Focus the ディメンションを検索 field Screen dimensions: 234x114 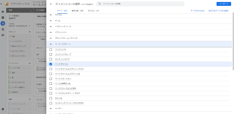[x=140, y=4]
